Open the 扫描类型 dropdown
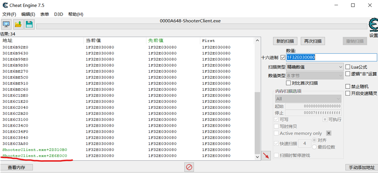 point(314,67)
